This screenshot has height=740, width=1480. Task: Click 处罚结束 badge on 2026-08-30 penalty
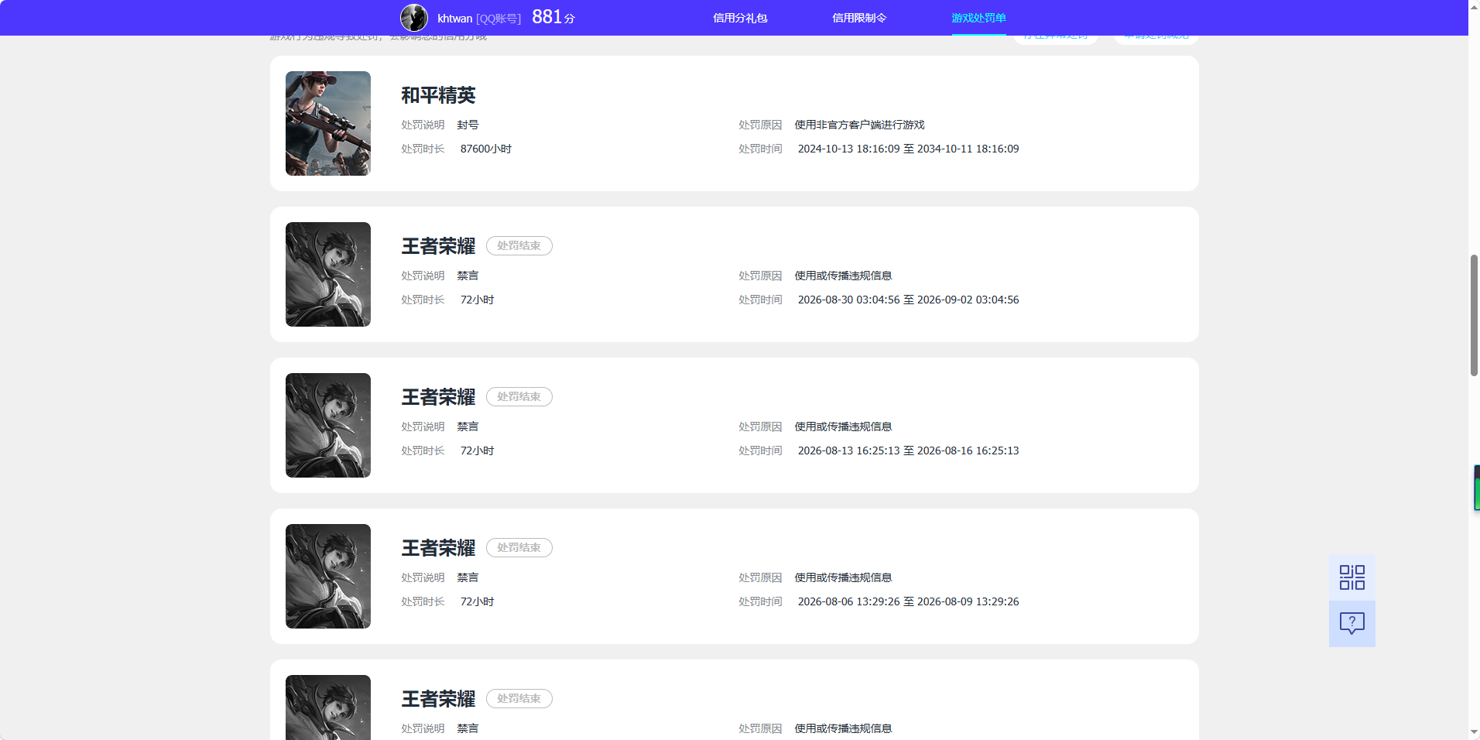coord(519,245)
